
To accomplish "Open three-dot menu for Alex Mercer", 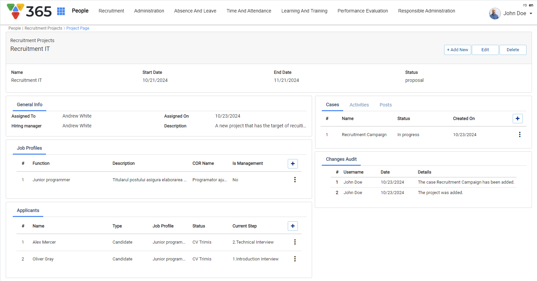I will pyautogui.click(x=295, y=242).
